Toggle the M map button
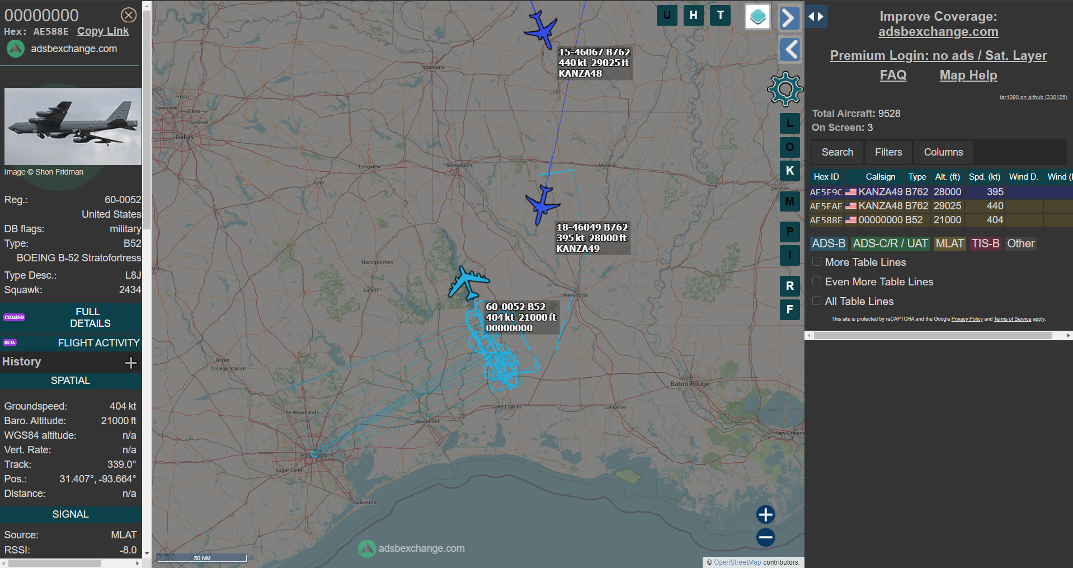The height and width of the screenshot is (568, 1073). 790,201
